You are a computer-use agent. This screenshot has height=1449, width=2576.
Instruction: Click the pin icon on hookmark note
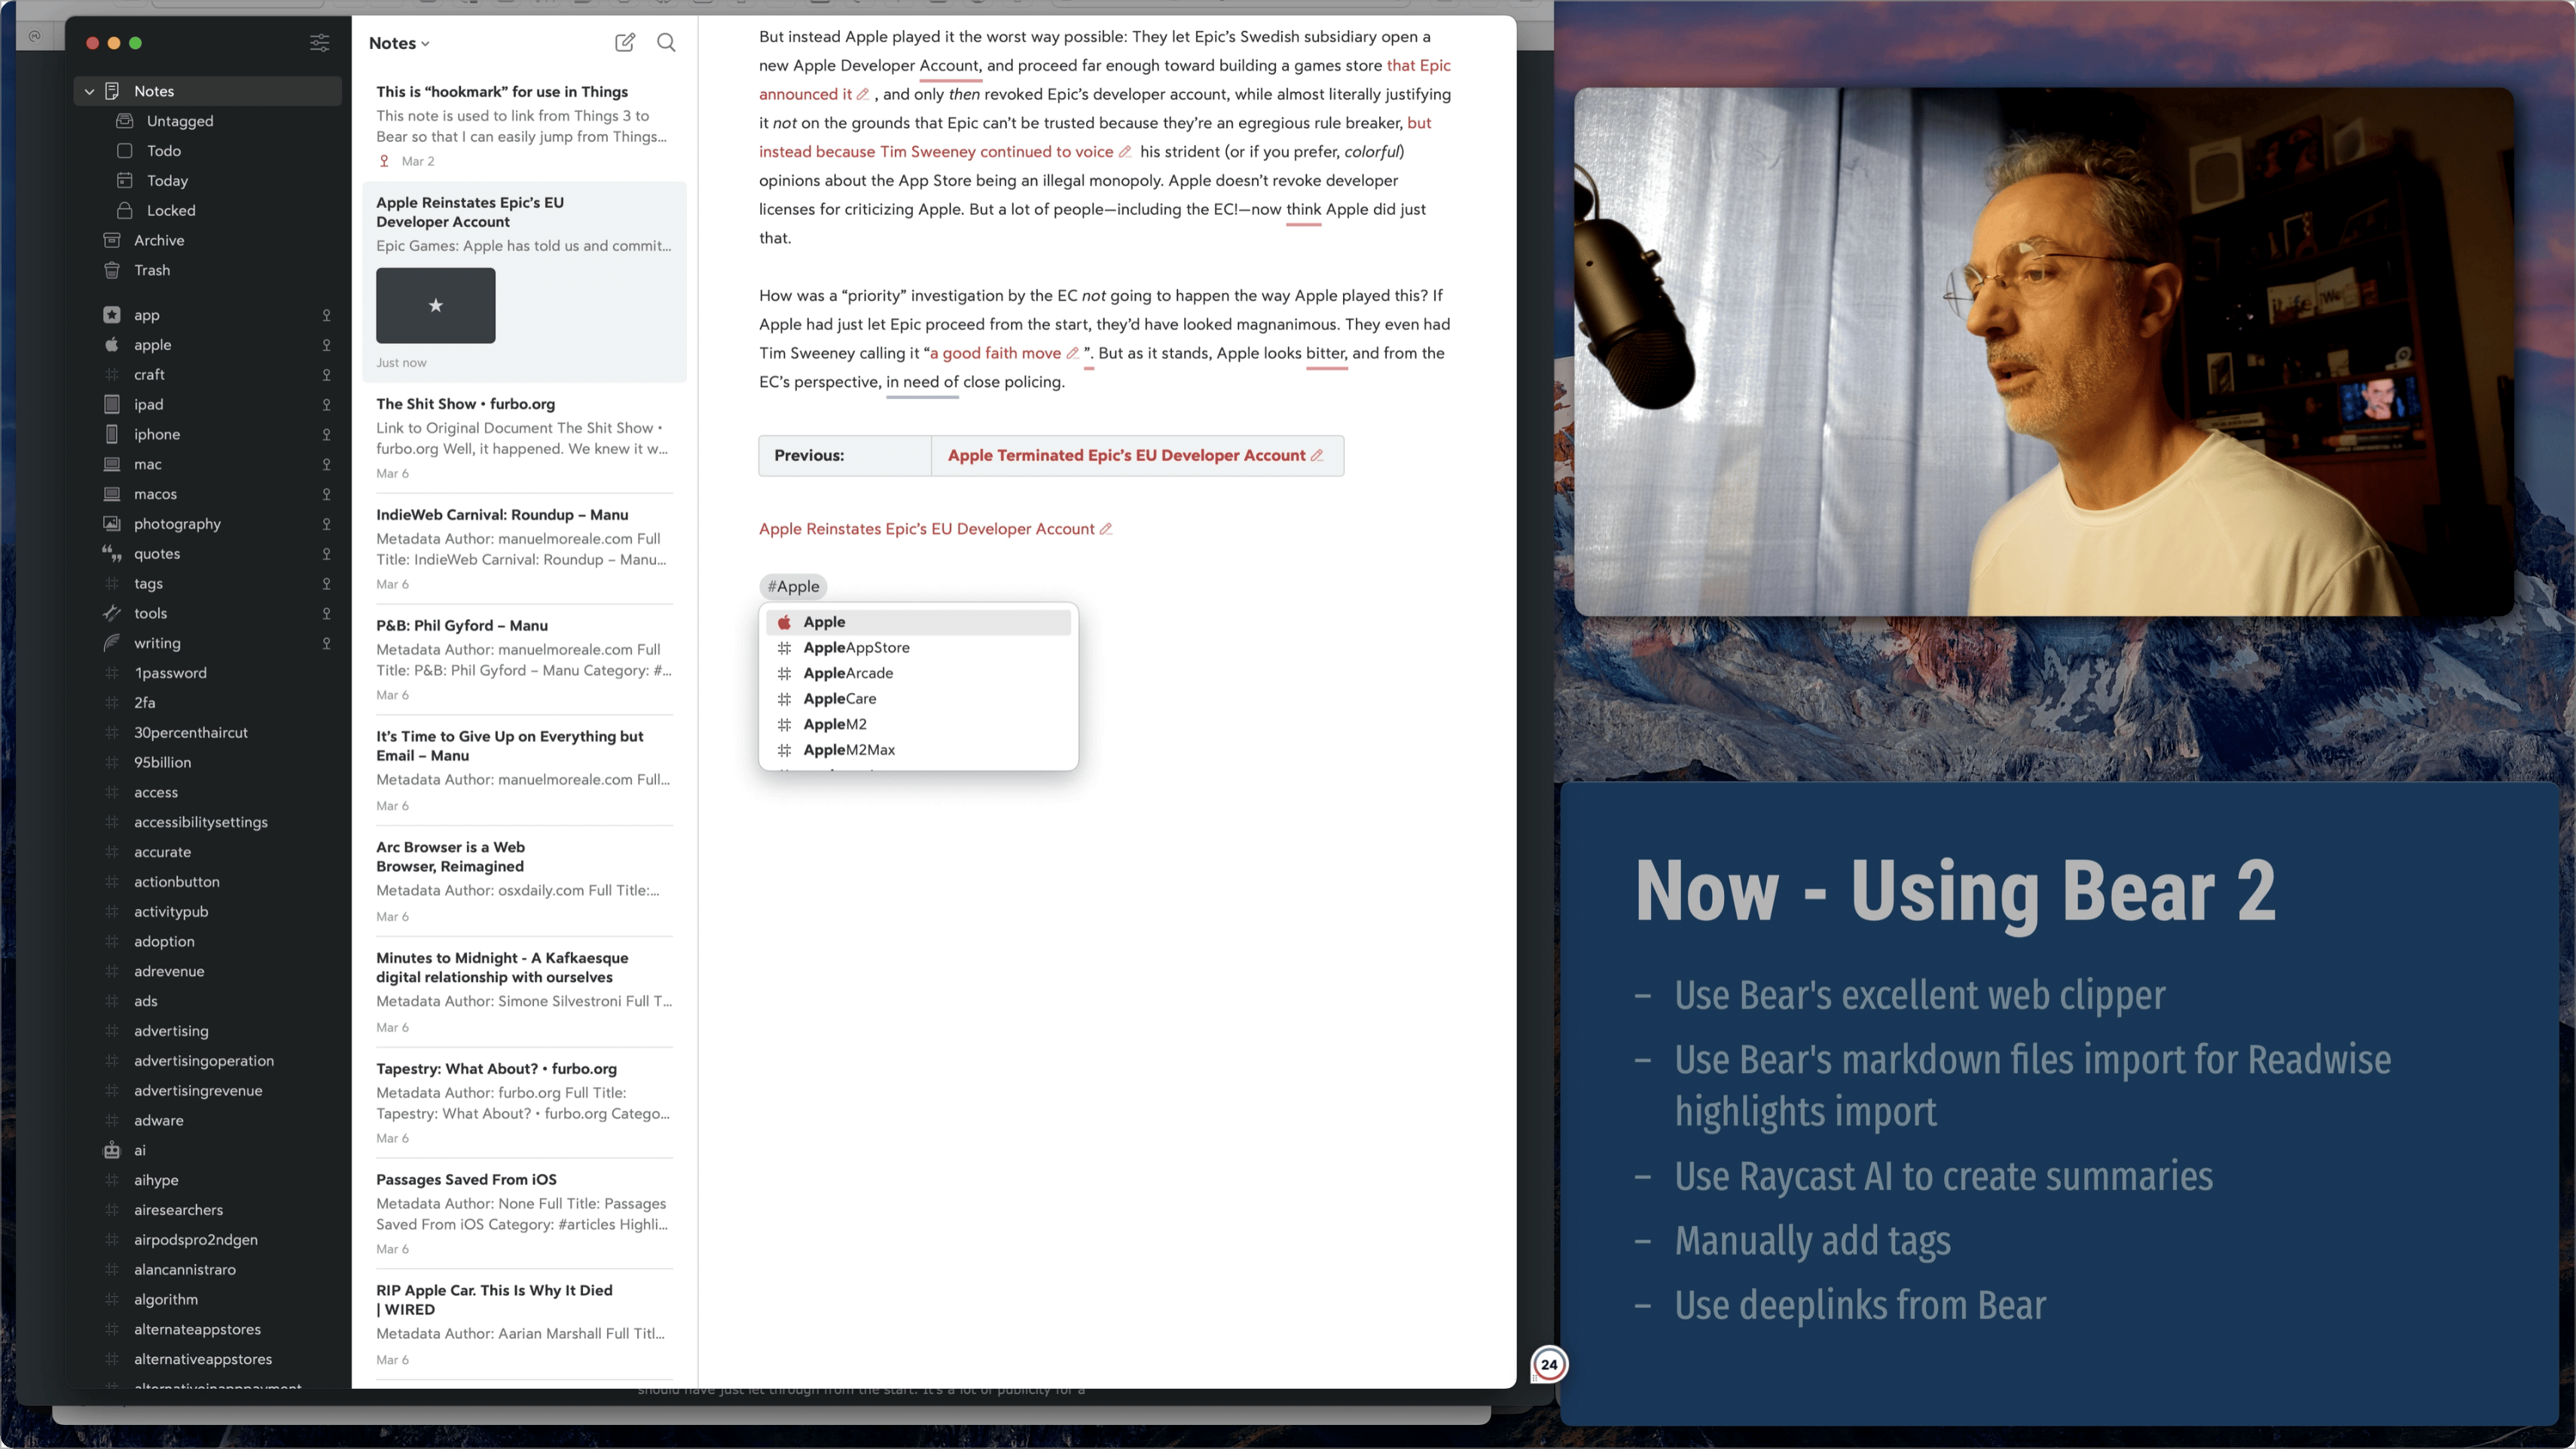pos(384,161)
